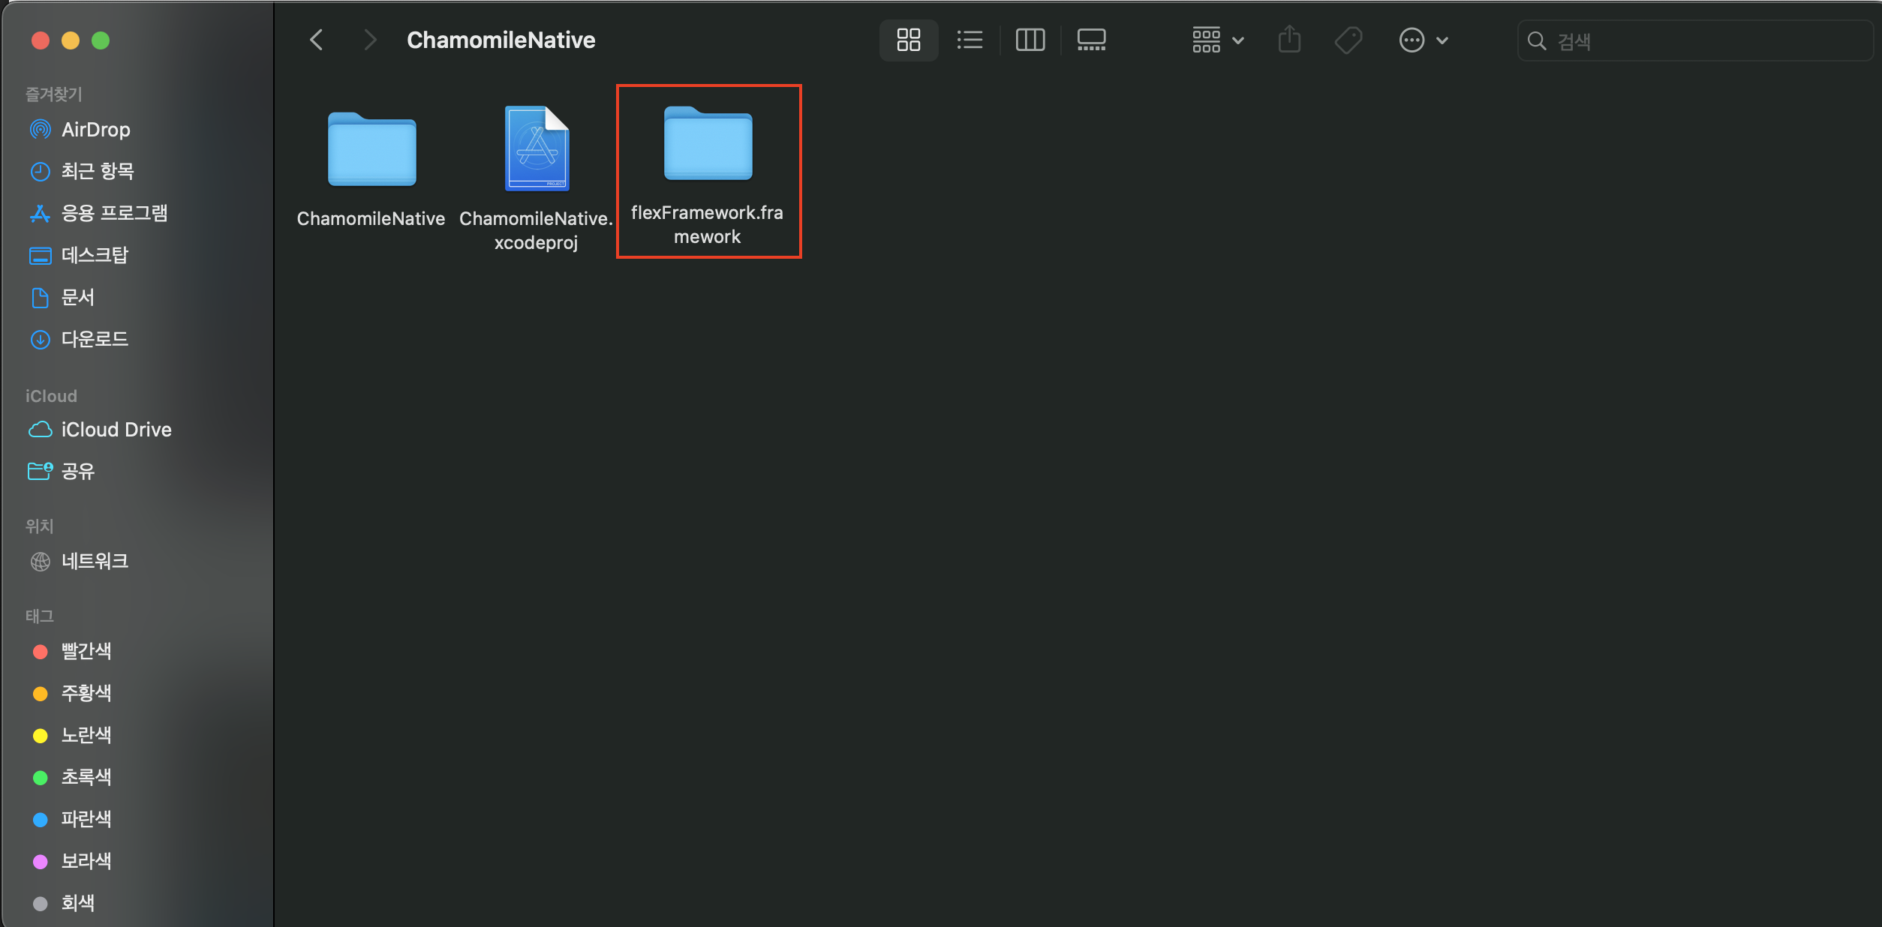The width and height of the screenshot is (1882, 927).
Task: Open AirDrop in the sidebar
Action: (95, 129)
